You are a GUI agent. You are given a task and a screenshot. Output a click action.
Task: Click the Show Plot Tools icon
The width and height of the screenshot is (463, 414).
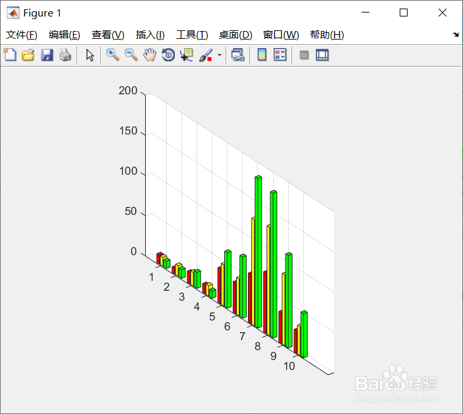click(322, 55)
